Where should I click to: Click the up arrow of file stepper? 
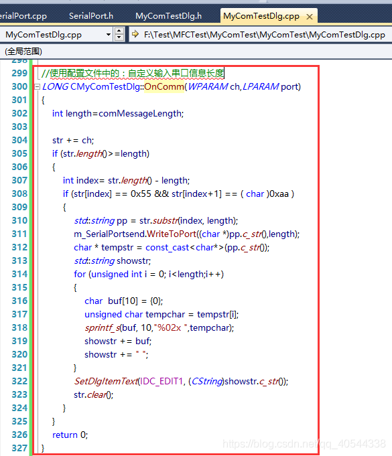pyautogui.click(x=119, y=31)
